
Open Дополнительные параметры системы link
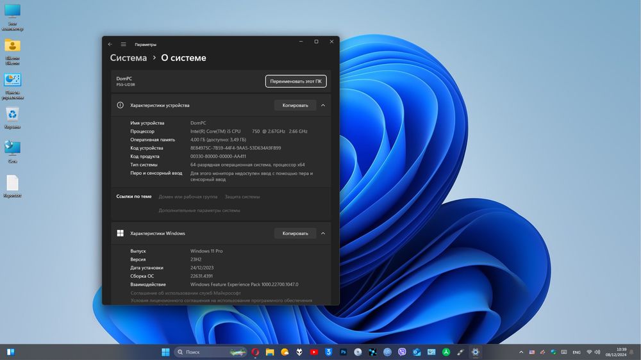tap(199, 210)
